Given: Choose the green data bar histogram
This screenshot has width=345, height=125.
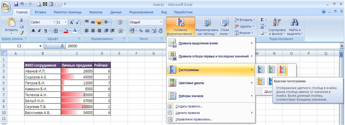Looking at the screenshot, I should pos(271,70).
